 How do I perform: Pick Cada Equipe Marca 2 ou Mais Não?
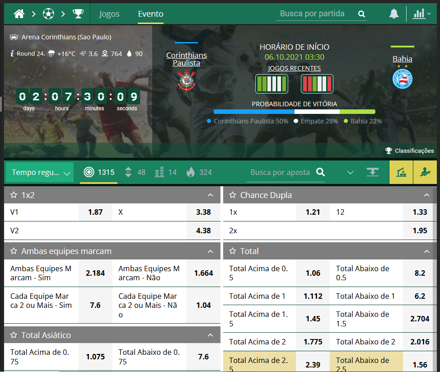click(x=203, y=305)
